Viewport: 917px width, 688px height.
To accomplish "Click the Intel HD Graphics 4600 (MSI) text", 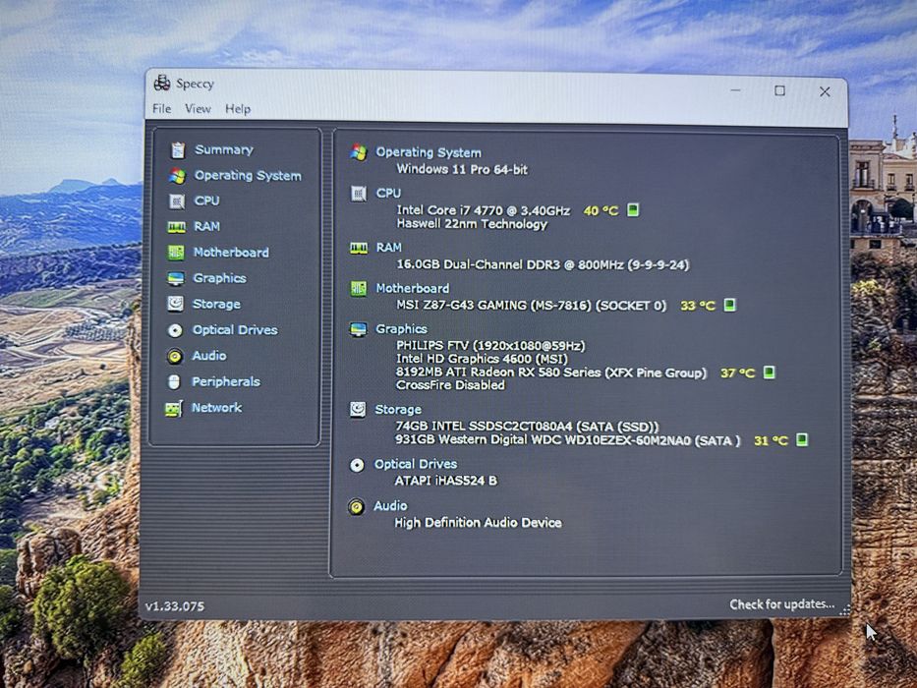I will [482, 359].
